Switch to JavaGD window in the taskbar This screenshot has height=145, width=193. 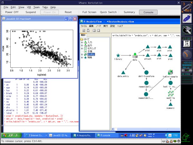[59, 135]
